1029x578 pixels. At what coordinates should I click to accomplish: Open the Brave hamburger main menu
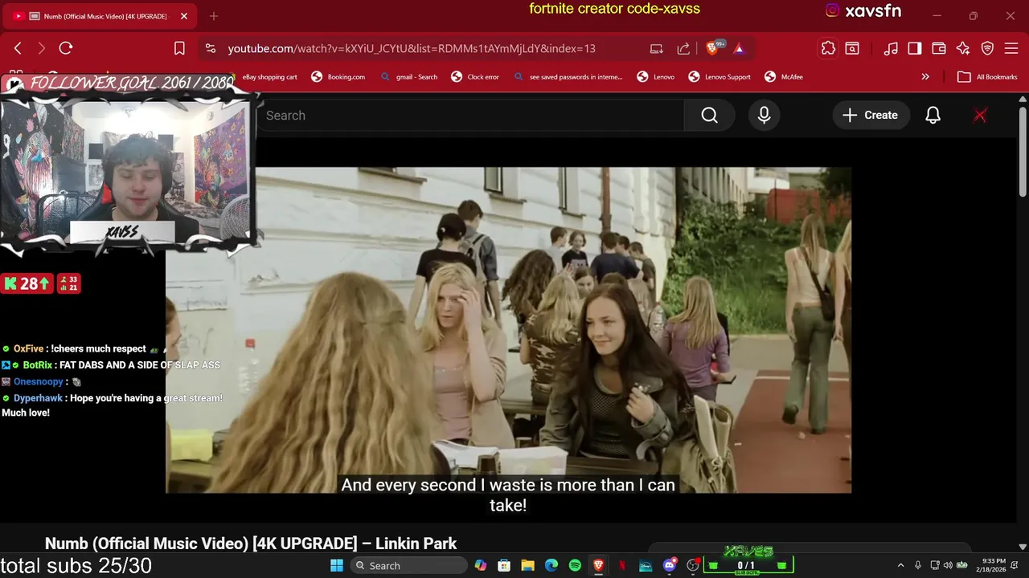pos(1011,48)
